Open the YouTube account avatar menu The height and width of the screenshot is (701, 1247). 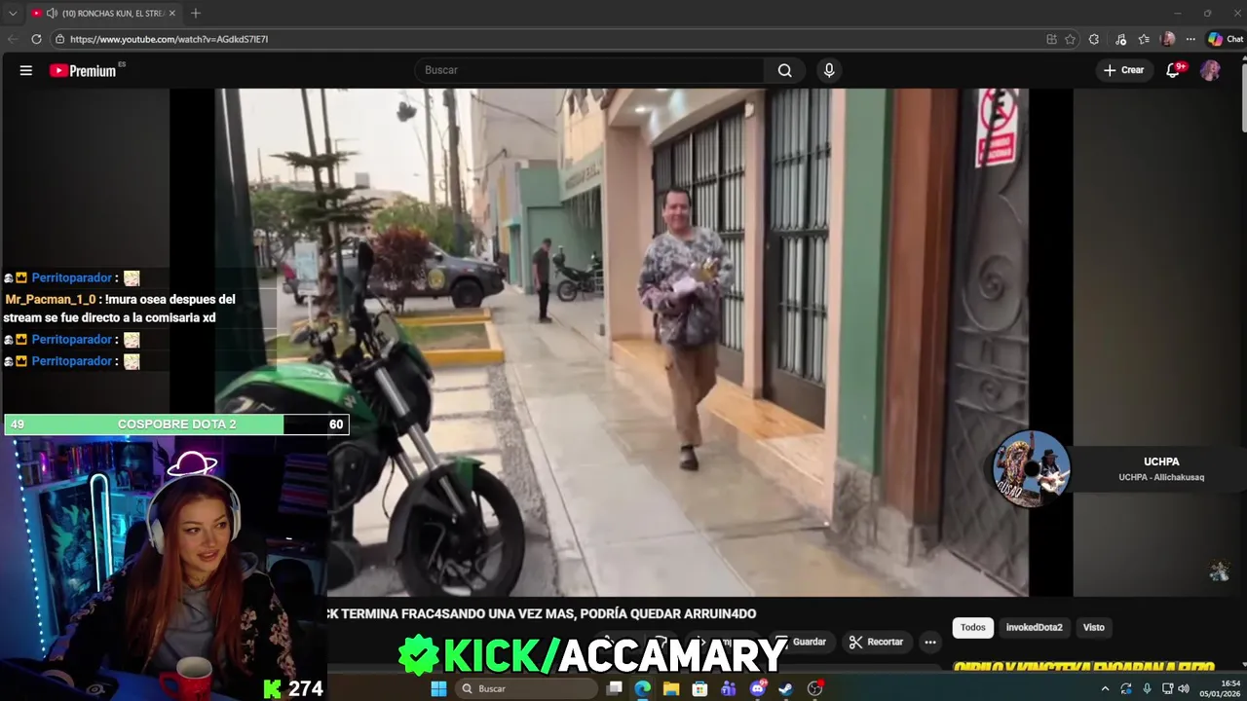[1210, 70]
